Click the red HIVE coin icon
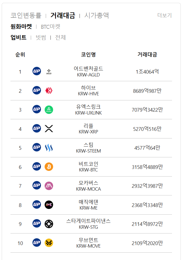The height and width of the screenshot is (260, 185). coord(49,91)
